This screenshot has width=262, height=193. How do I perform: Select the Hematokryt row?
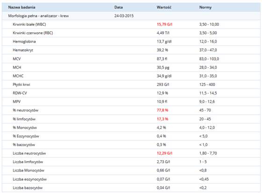click(131, 50)
